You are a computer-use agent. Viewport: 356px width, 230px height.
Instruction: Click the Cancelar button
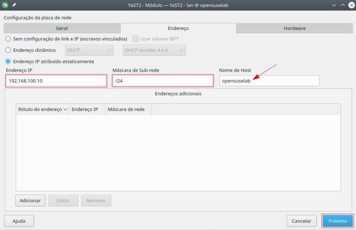click(301, 221)
